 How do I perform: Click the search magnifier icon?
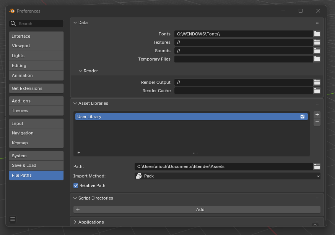click(x=13, y=24)
